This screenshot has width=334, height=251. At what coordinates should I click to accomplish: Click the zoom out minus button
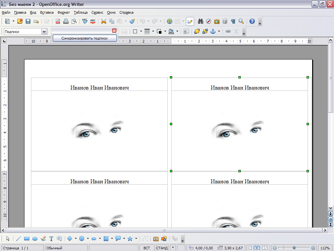275,248
